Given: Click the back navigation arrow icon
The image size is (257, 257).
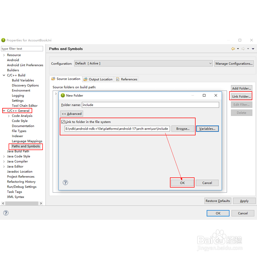Looking at the screenshot, I should click(x=233, y=49).
